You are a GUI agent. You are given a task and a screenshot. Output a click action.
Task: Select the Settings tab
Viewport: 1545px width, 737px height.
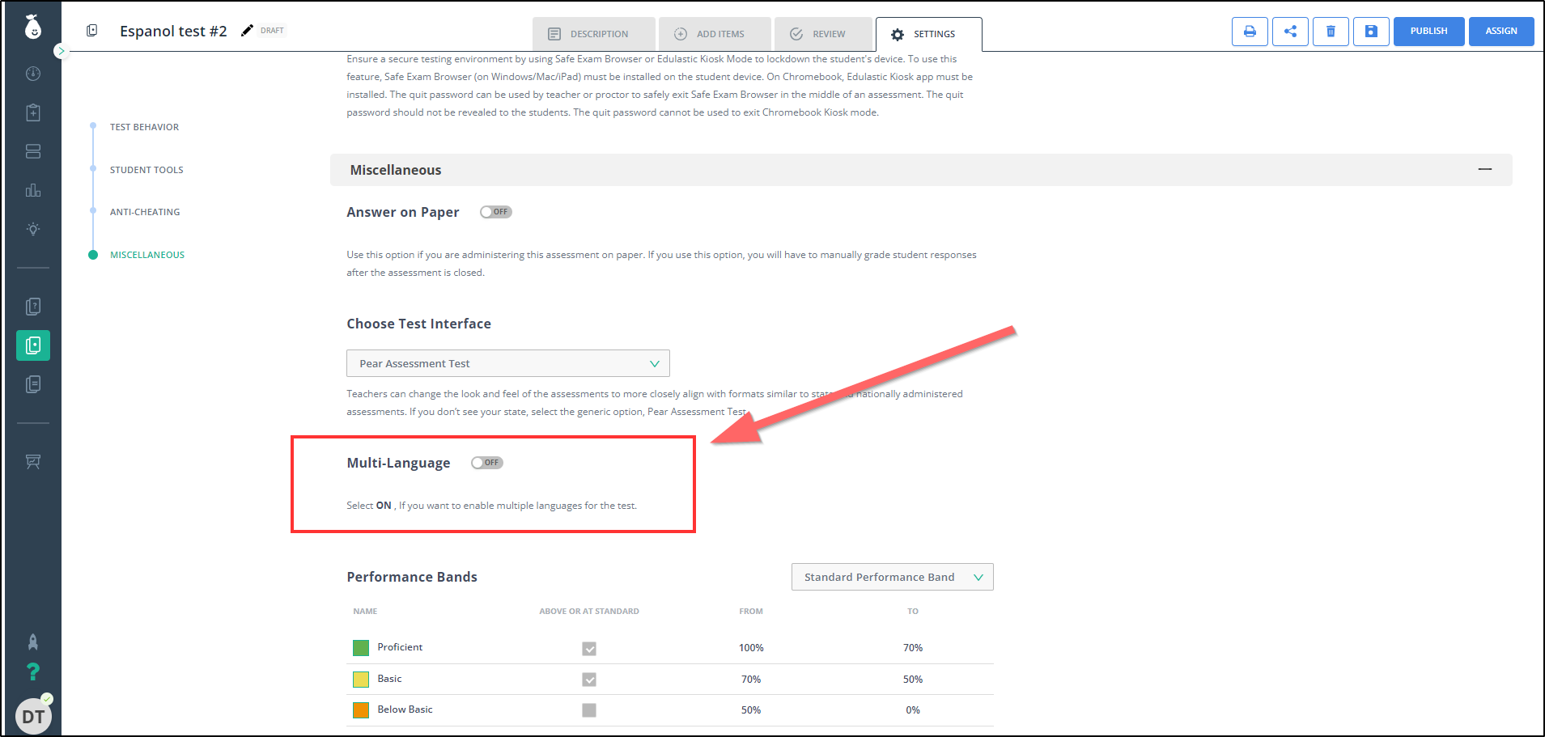pyautogui.click(x=928, y=34)
